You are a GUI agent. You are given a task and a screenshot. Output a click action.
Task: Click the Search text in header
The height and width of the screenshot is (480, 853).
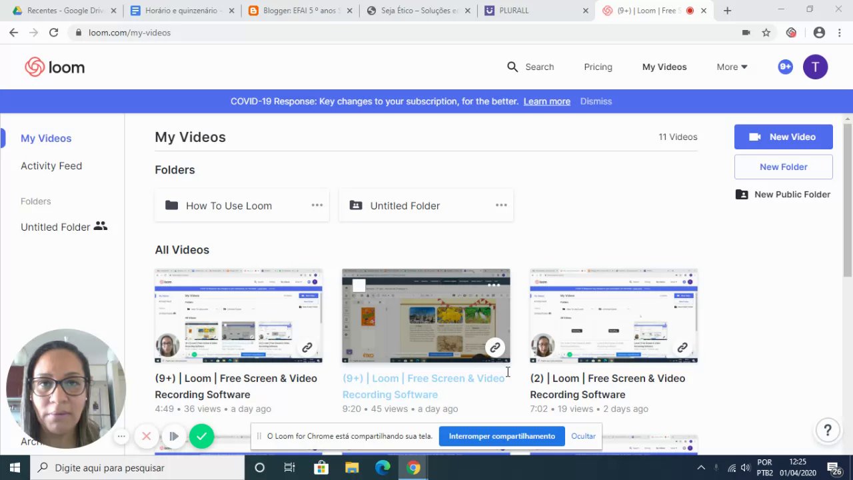tap(539, 67)
